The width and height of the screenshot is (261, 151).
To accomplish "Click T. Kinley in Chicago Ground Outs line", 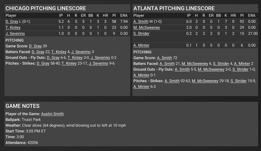I will (x=75, y=58).
